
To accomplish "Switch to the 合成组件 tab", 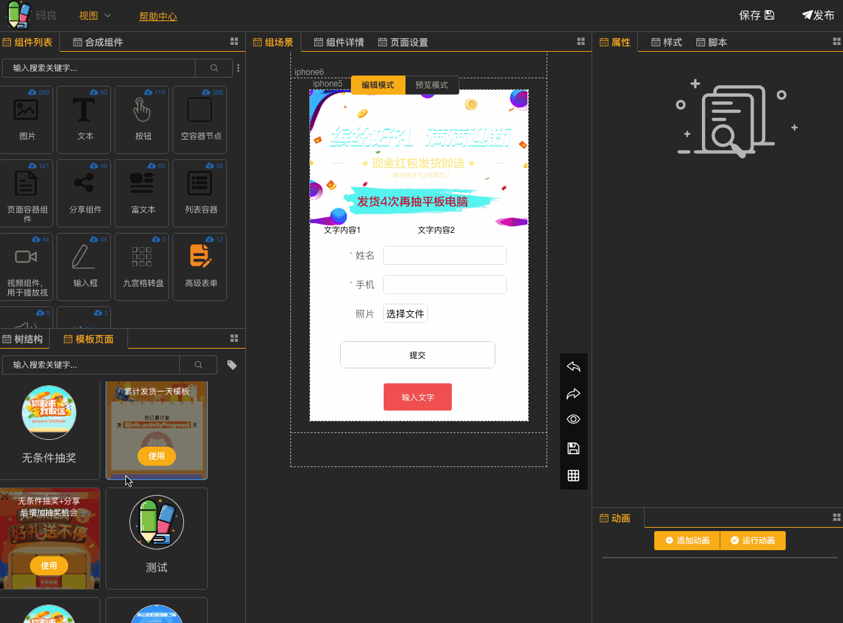I will click(98, 42).
